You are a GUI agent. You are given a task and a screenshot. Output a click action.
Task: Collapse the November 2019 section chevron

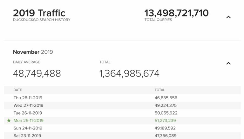pos(228,63)
